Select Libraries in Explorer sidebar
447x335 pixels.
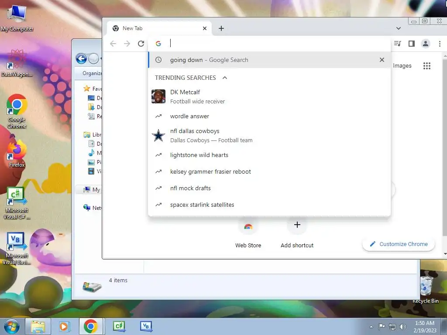pos(93,134)
